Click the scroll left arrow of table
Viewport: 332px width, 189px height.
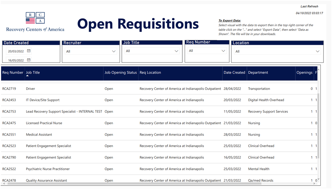tap(4, 184)
